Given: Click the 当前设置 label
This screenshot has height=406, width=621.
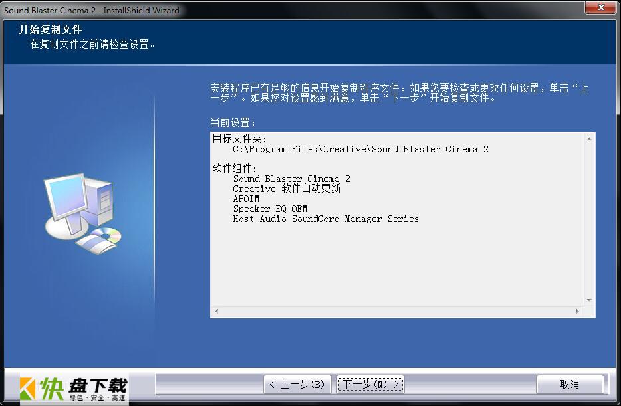Looking at the screenshot, I should coord(233,123).
